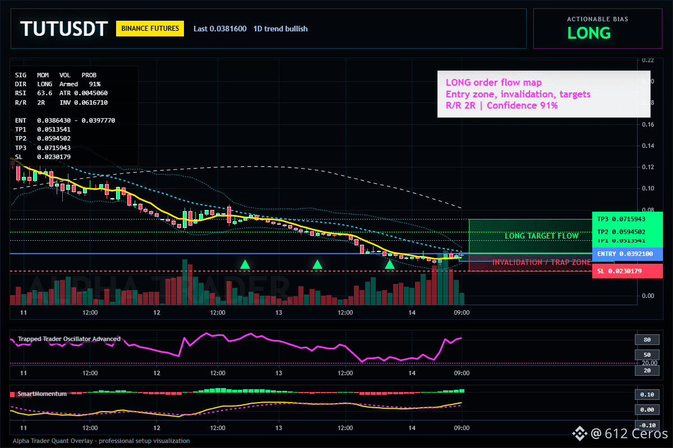Click the SmartMomentum indicator label
The image size is (673, 448).
coord(42,394)
